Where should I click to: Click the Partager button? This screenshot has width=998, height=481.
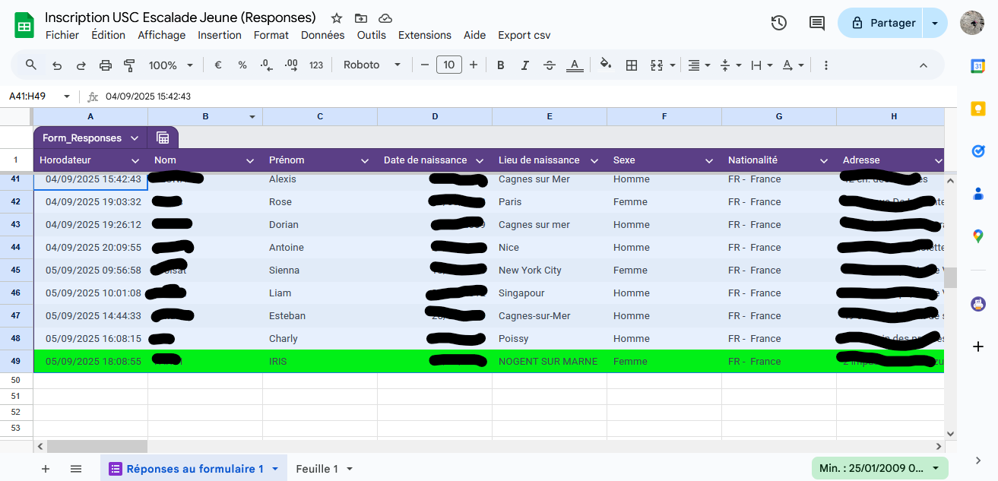click(x=882, y=23)
